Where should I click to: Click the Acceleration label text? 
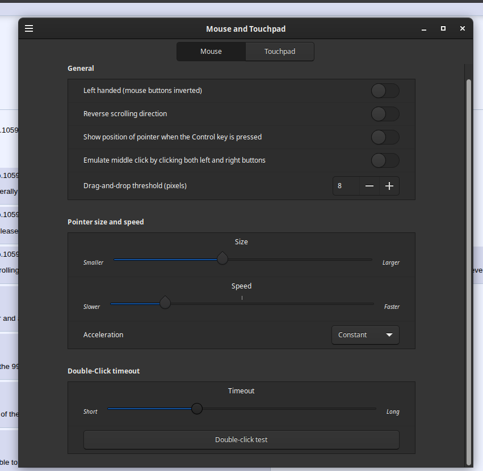coord(103,335)
